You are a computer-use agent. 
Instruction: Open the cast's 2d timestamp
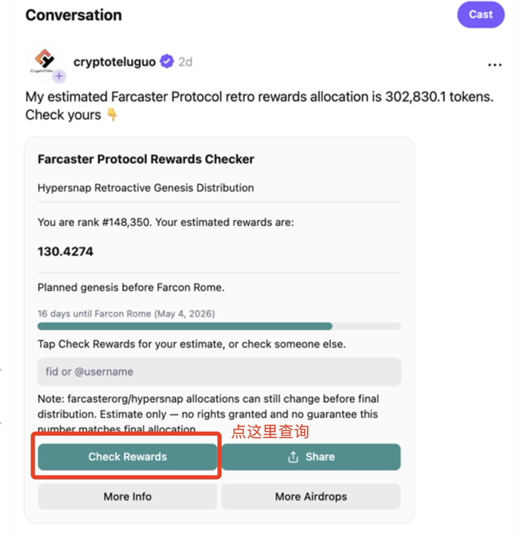pyautogui.click(x=186, y=62)
